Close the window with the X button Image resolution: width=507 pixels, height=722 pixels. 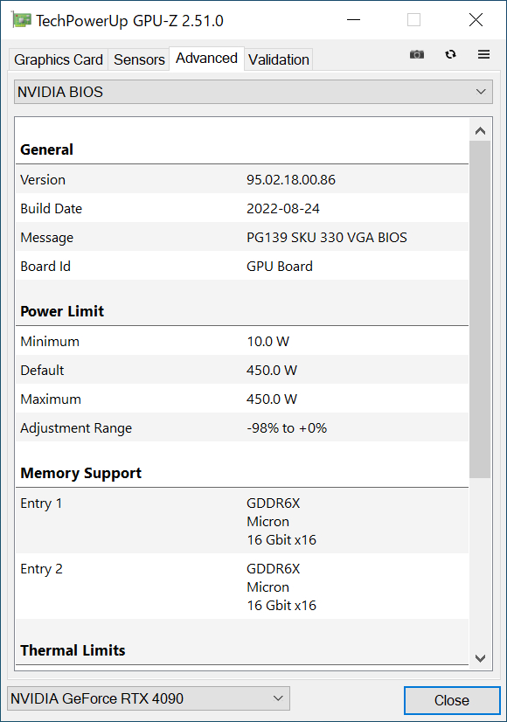pos(476,20)
